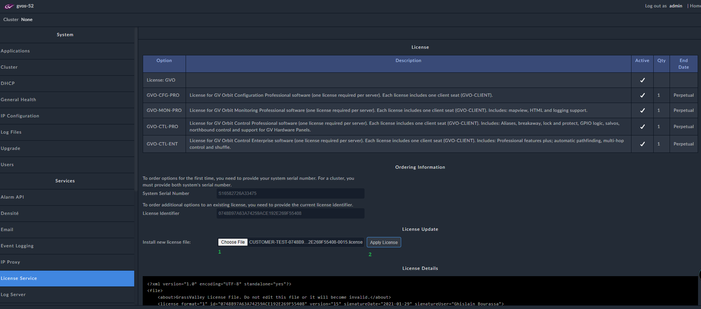The image size is (701, 309).
Task: Open Event Logging service
Action: click(67, 246)
